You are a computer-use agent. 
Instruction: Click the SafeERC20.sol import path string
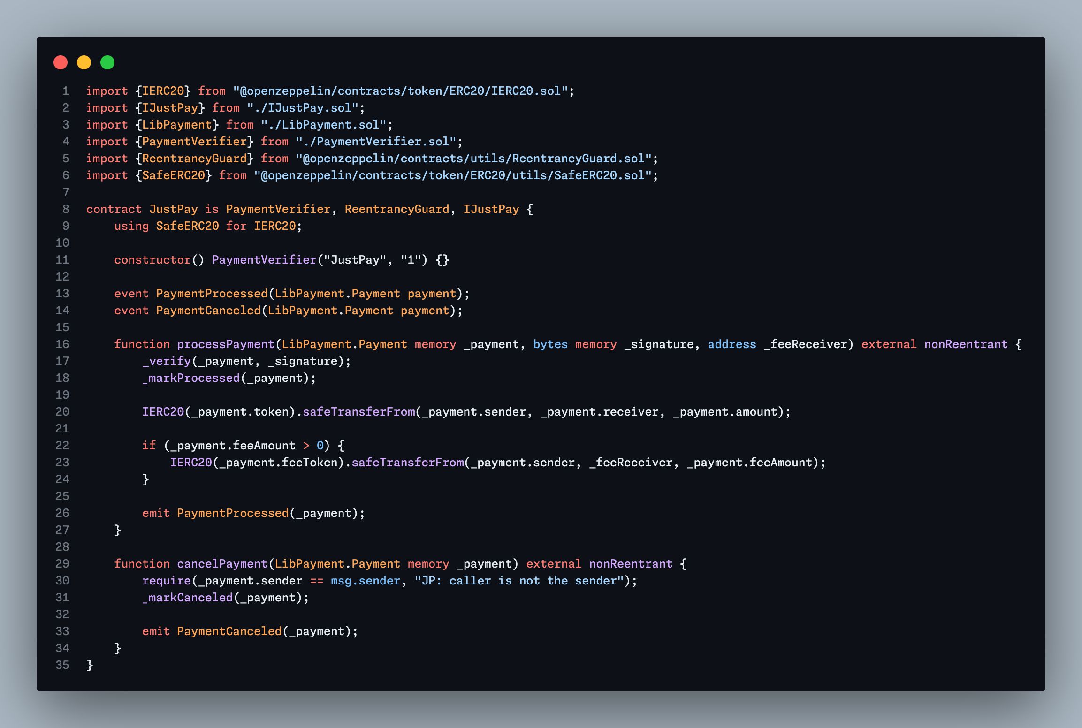point(453,175)
